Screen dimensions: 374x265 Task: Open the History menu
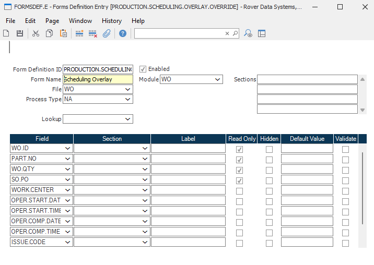[x=111, y=21]
